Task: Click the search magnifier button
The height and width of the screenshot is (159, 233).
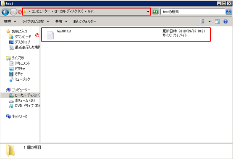Action: [228, 12]
